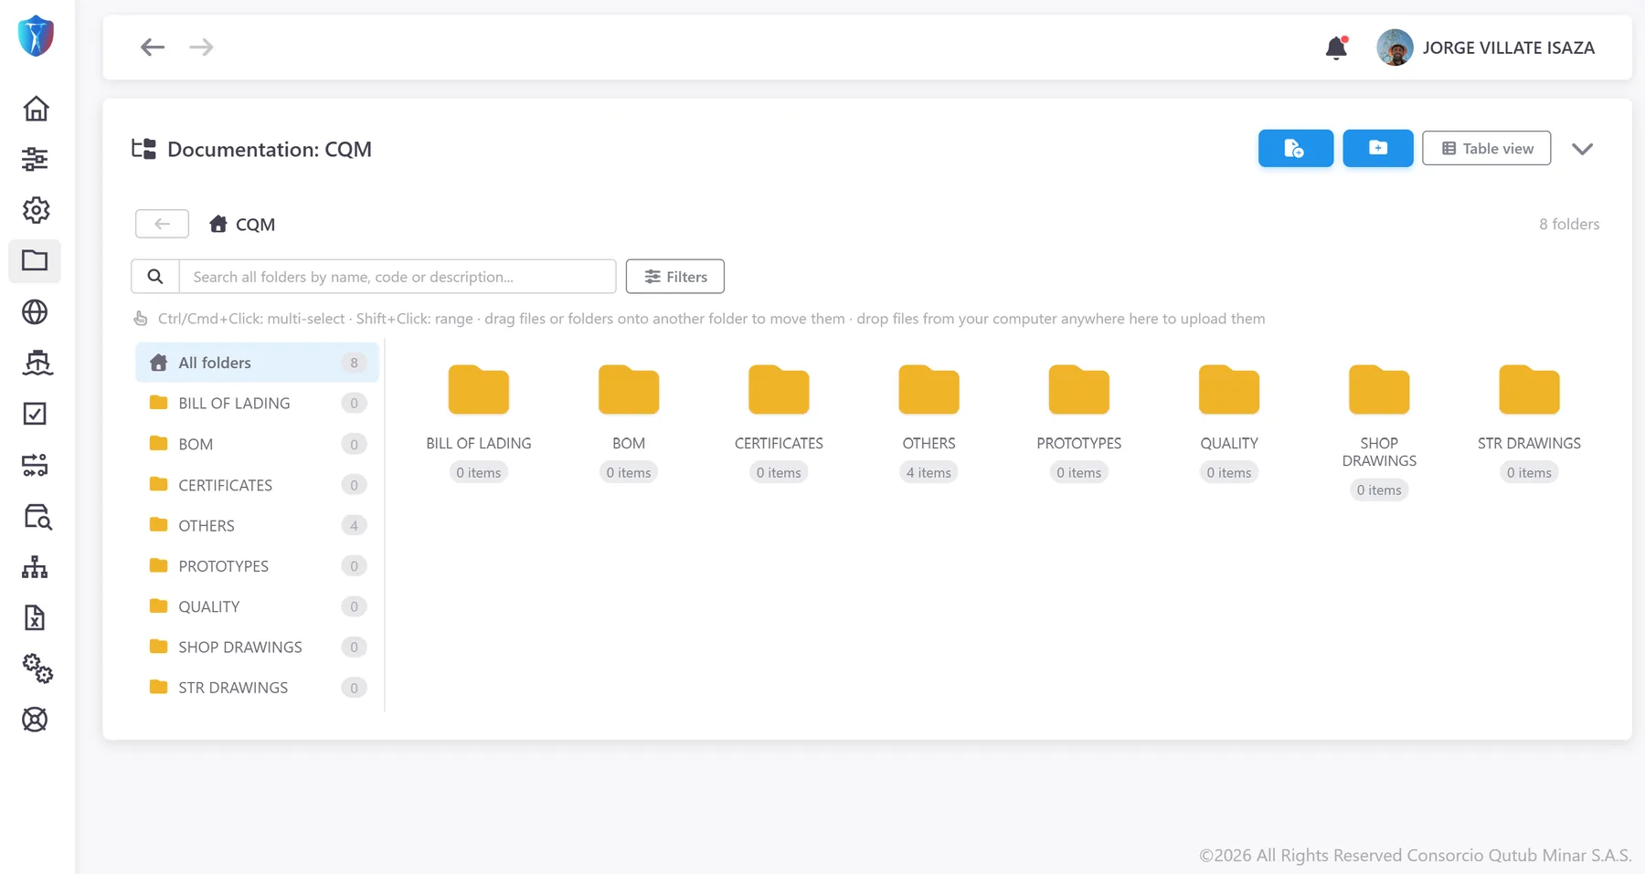Select CERTIFICATES in folder tree

[x=257, y=485]
